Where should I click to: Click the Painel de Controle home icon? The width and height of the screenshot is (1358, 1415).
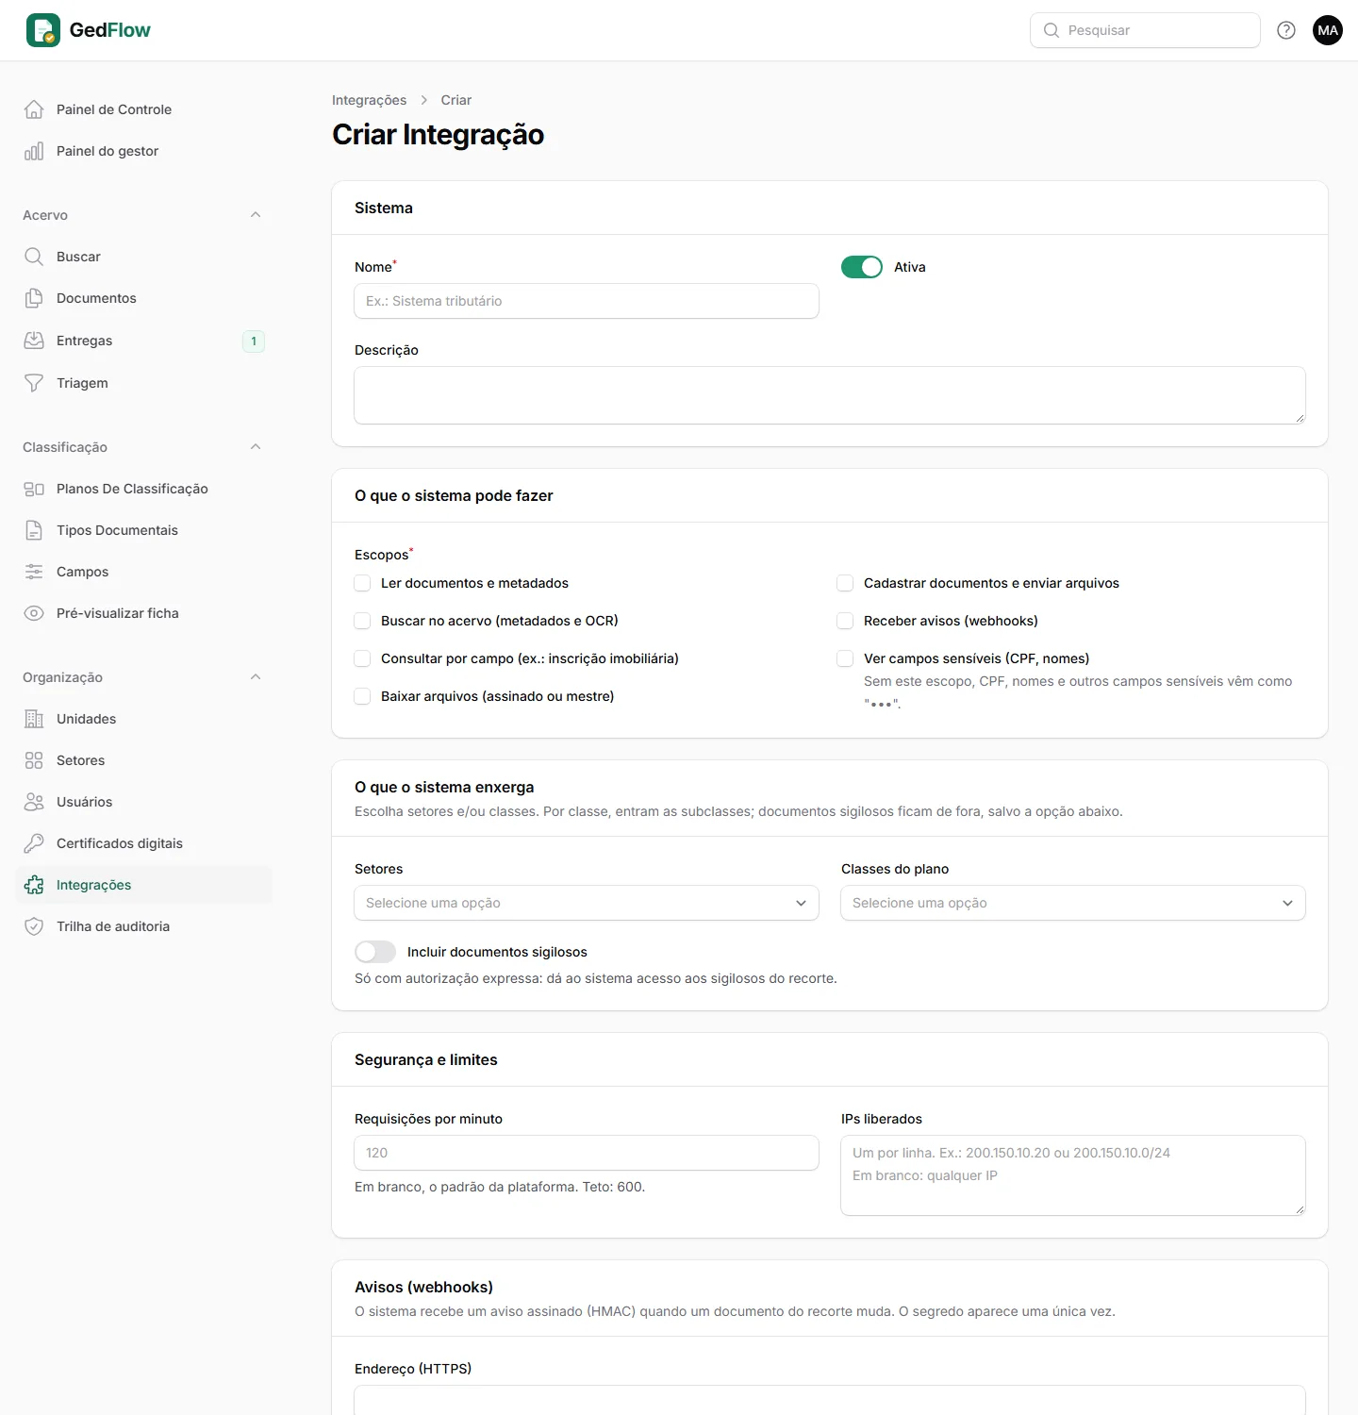click(x=34, y=109)
